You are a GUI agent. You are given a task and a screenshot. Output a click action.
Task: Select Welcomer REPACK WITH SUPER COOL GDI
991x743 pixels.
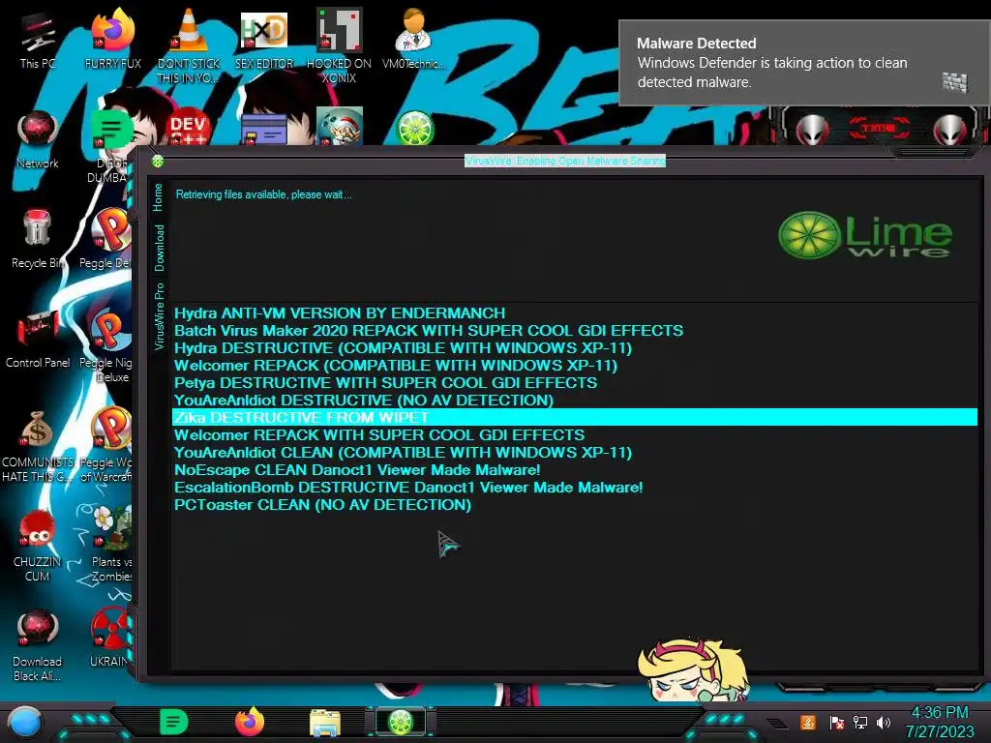pyautogui.click(x=575, y=434)
